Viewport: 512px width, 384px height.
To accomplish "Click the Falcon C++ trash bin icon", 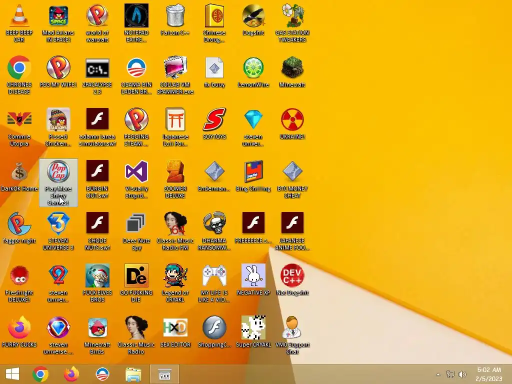I will point(175,15).
